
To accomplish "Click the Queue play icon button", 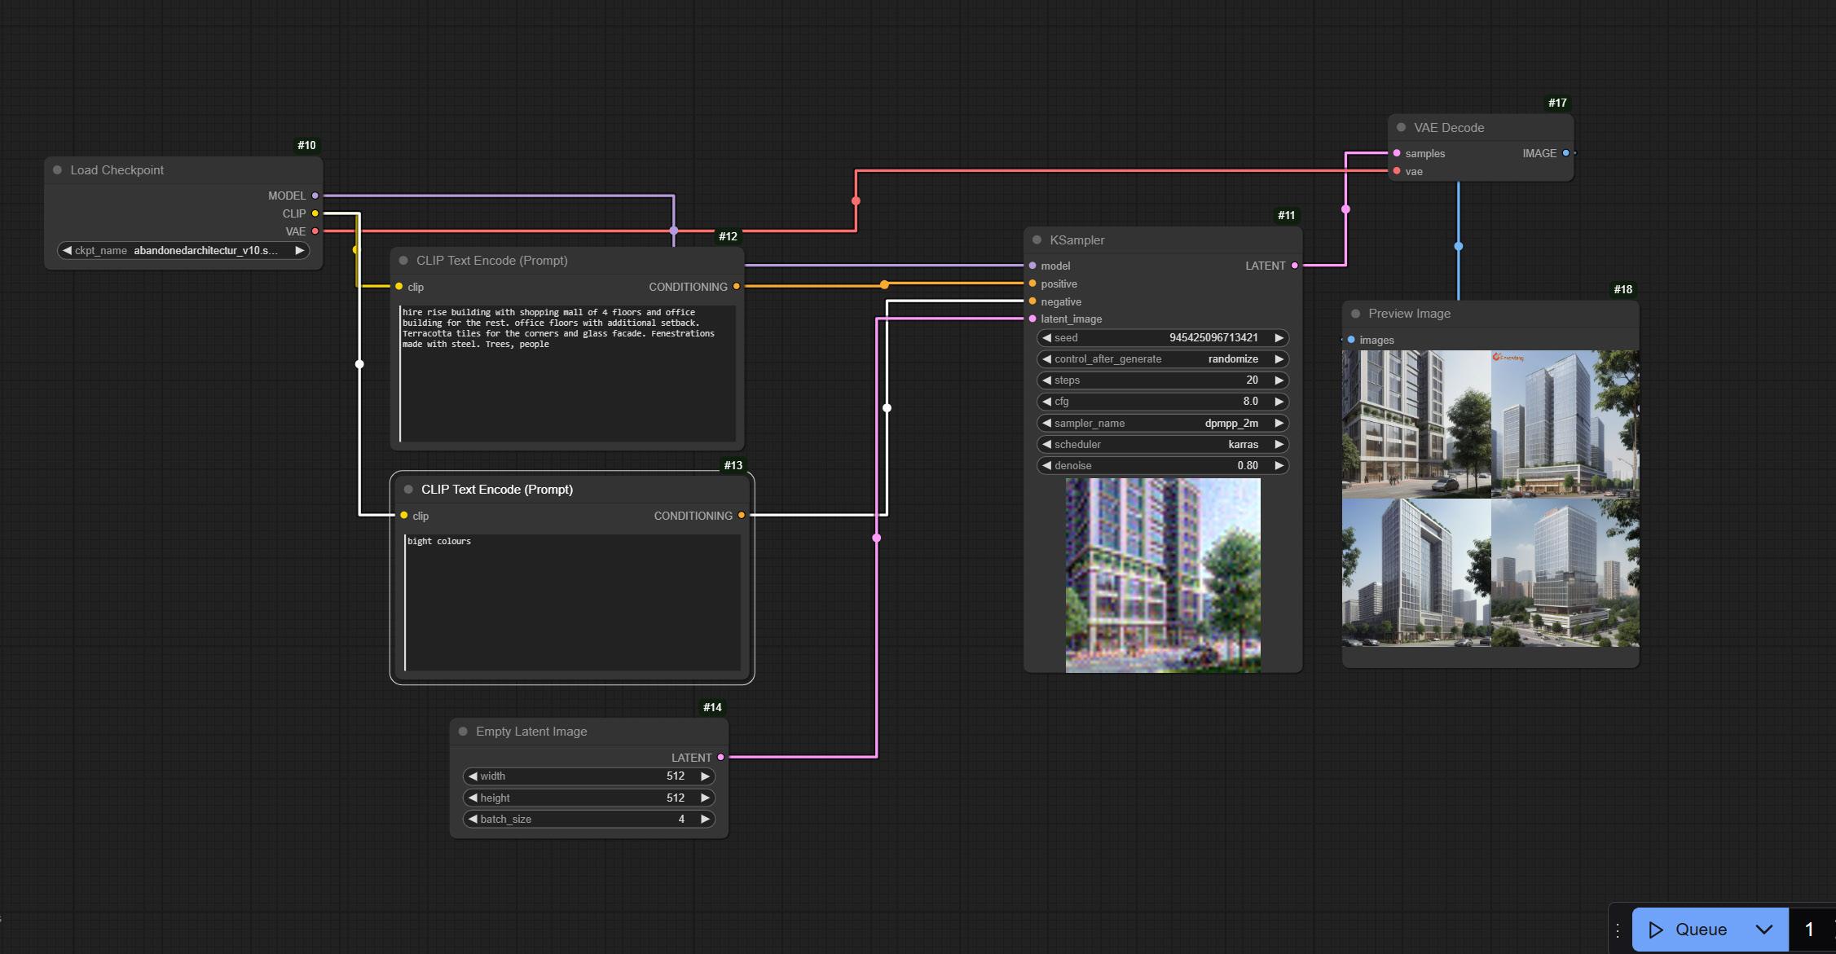I will click(x=1655, y=930).
